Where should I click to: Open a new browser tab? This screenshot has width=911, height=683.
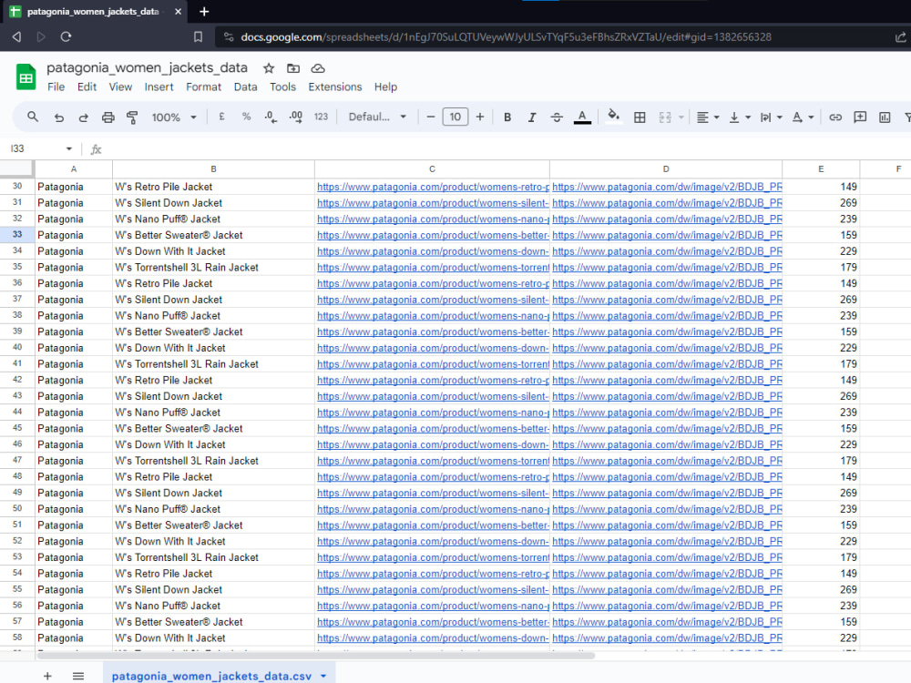(204, 12)
